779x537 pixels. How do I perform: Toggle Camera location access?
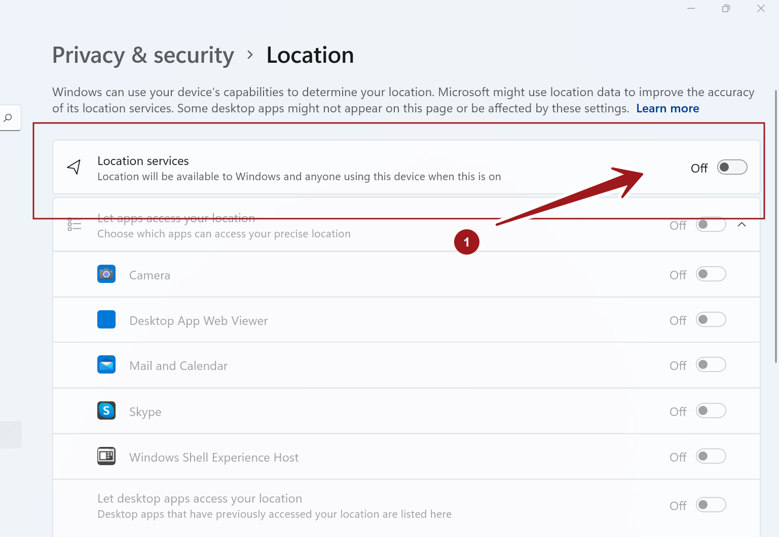click(711, 274)
